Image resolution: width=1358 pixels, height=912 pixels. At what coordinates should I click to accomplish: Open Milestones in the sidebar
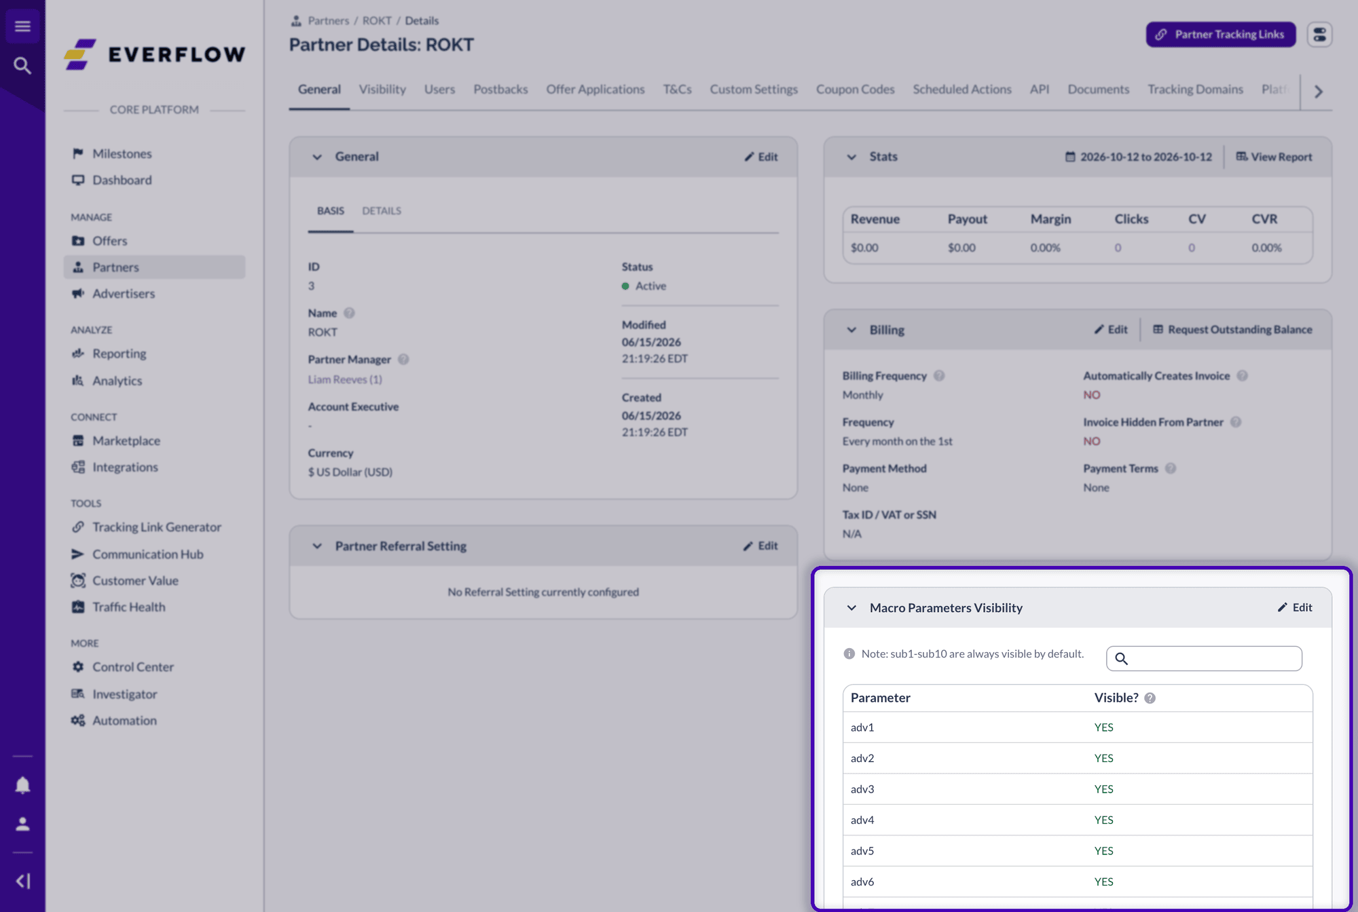122,153
